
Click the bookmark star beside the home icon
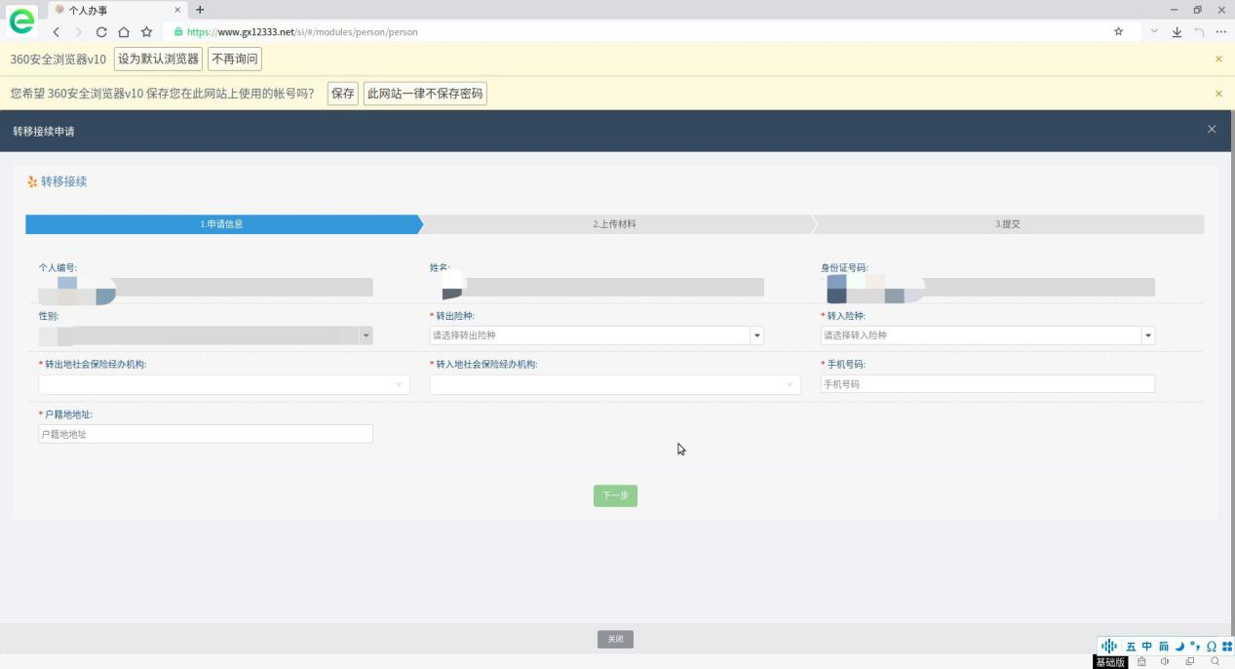pos(146,32)
